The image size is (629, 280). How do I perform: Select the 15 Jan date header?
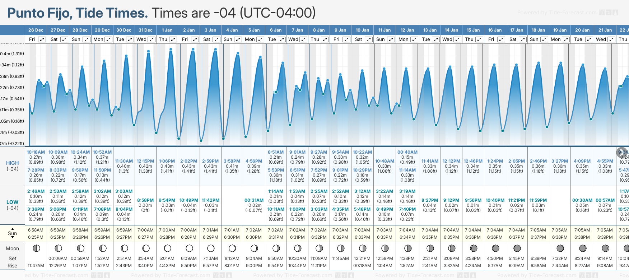(473, 30)
